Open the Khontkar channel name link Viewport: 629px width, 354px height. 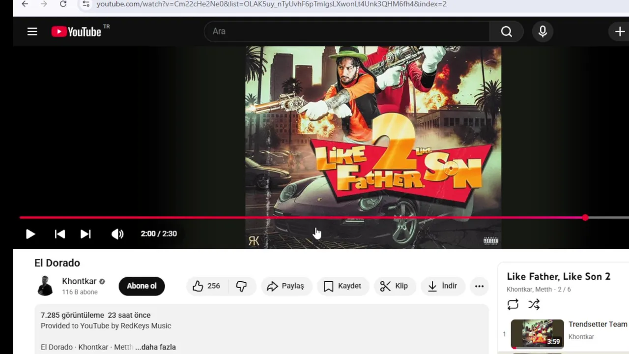pyautogui.click(x=79, y=281)
